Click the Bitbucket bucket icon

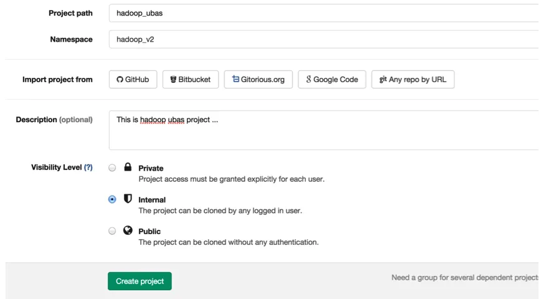[x=173, y=79]
